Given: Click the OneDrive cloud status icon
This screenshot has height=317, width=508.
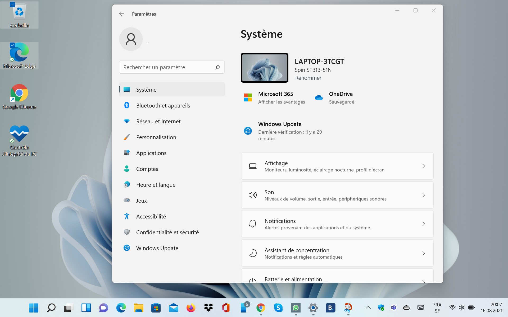Looking at the screenshot, I should tap(319, 97).
